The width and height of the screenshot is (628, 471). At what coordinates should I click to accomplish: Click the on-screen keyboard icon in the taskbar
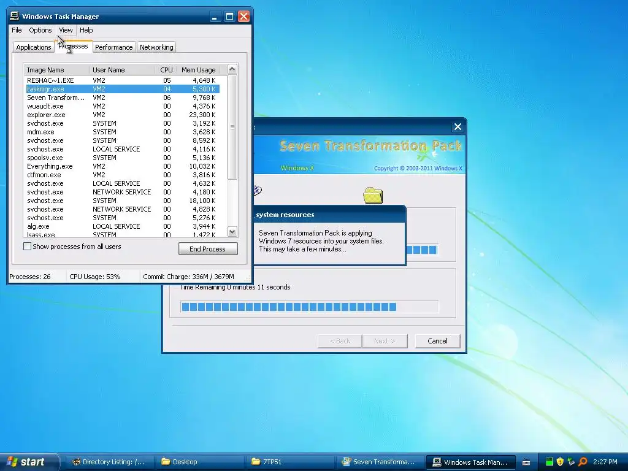pyautogui.click(x=526, y=462)
